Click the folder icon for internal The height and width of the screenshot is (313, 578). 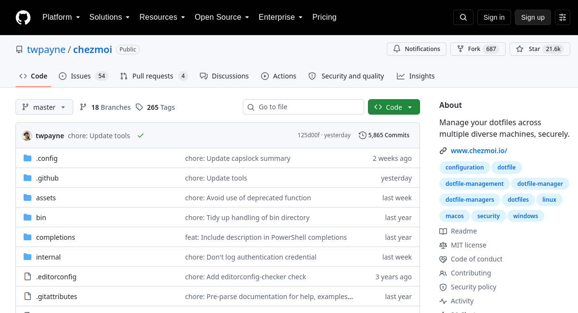pos(27,257)
